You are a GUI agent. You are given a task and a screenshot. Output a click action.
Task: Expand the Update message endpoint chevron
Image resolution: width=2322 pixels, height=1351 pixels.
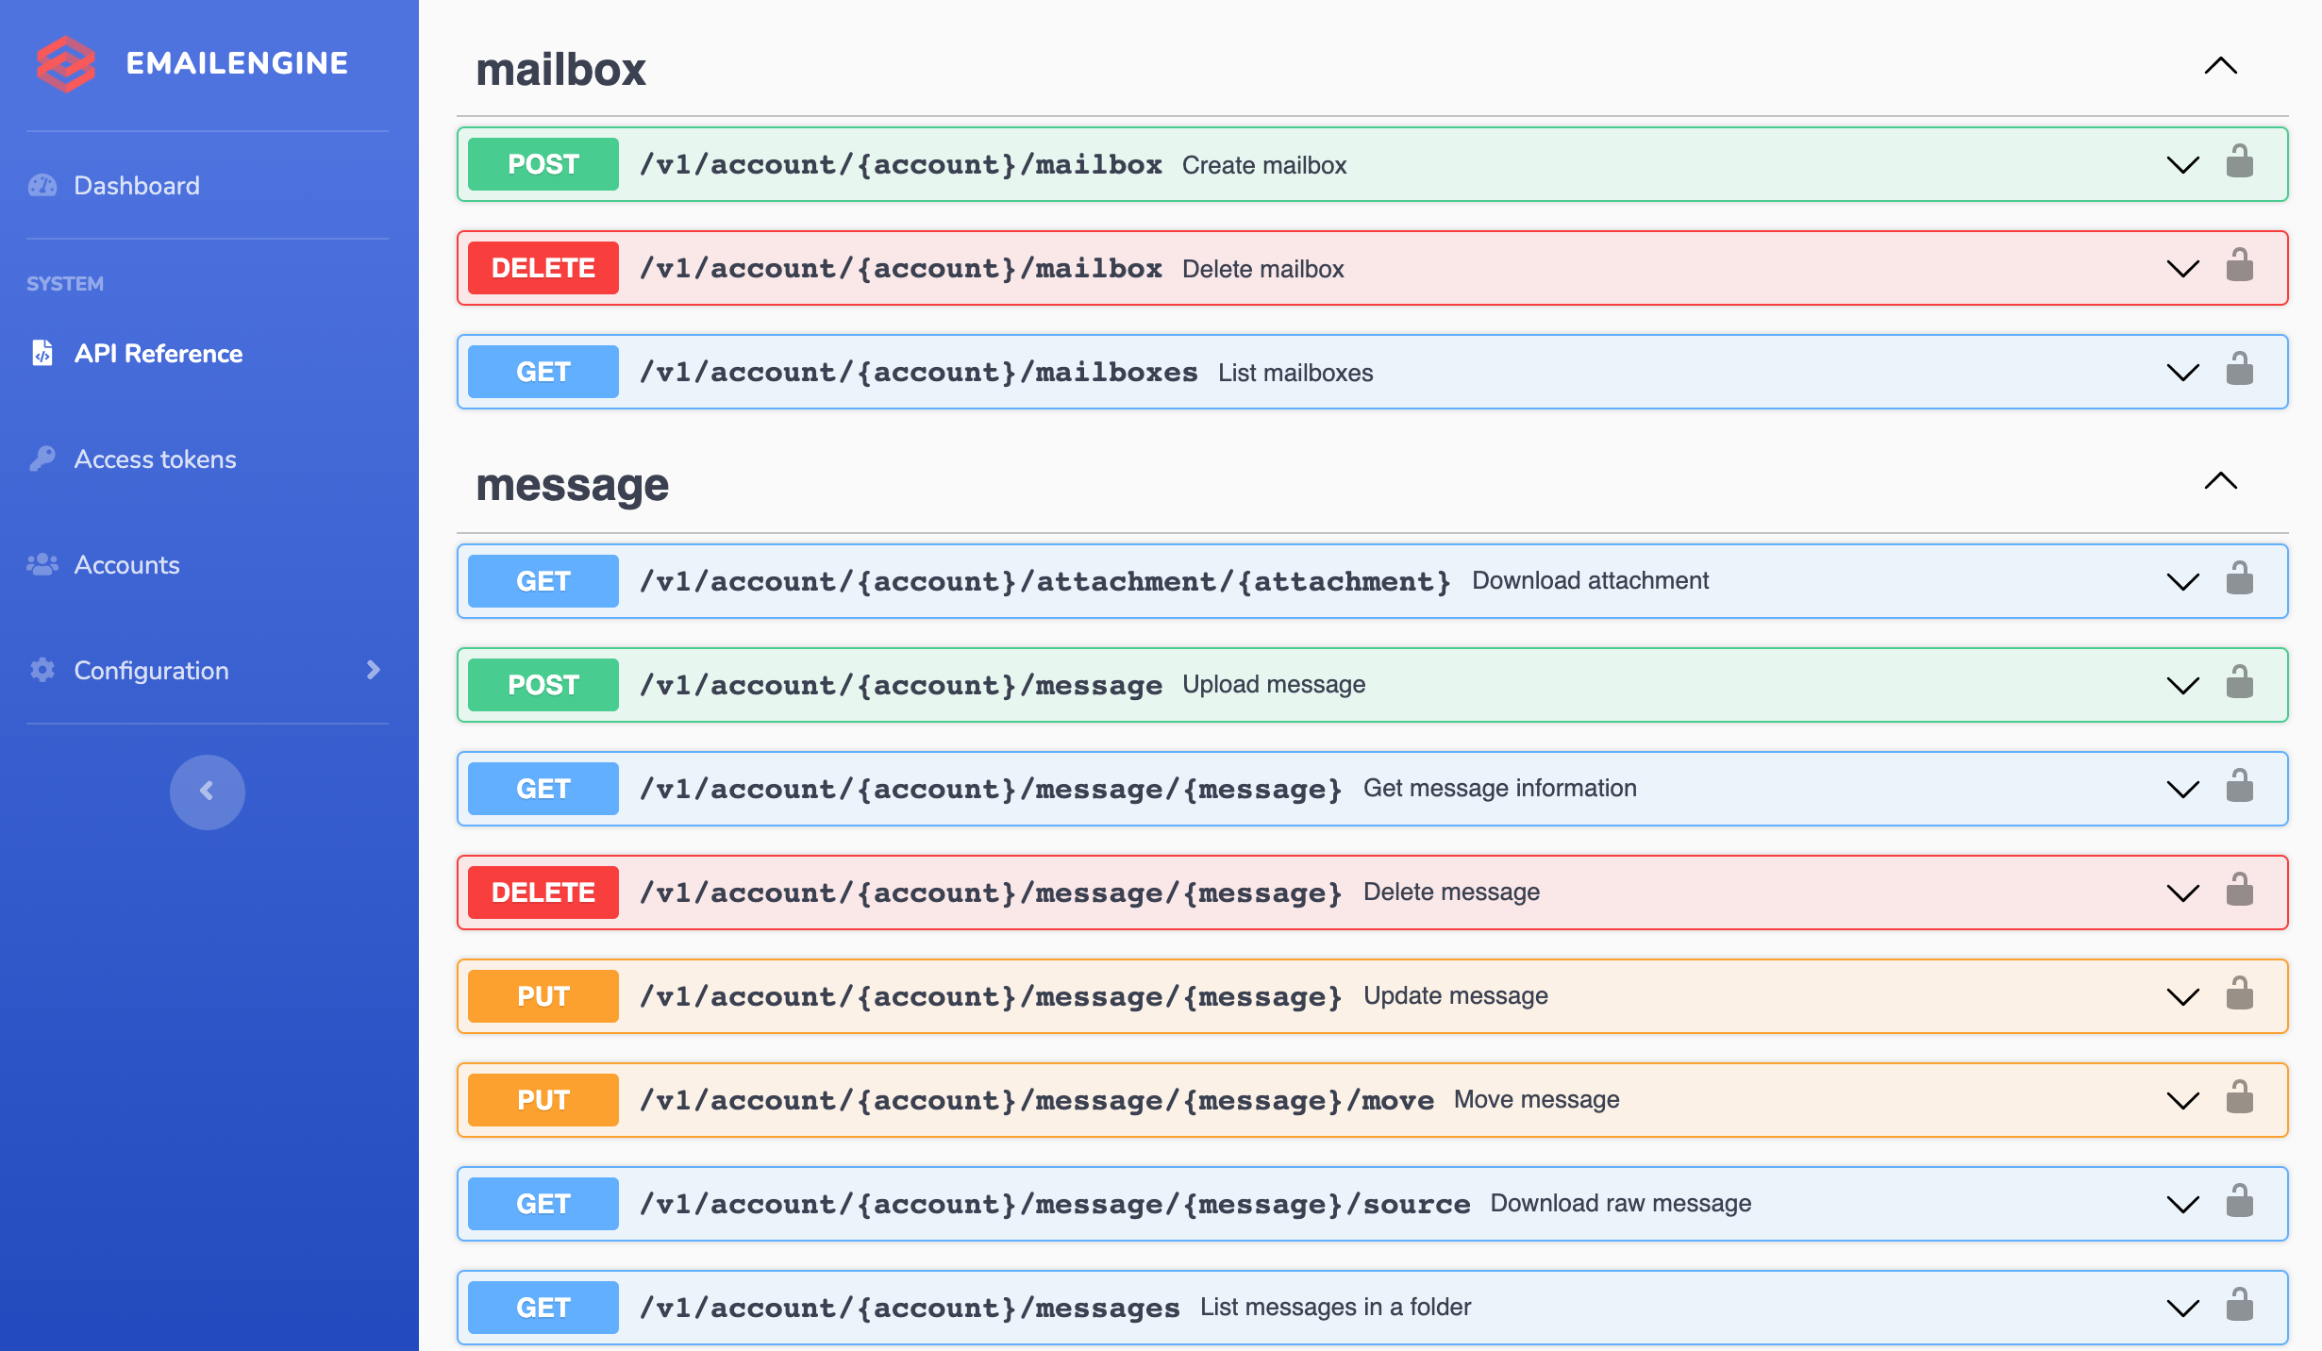tap(2182, 996)
